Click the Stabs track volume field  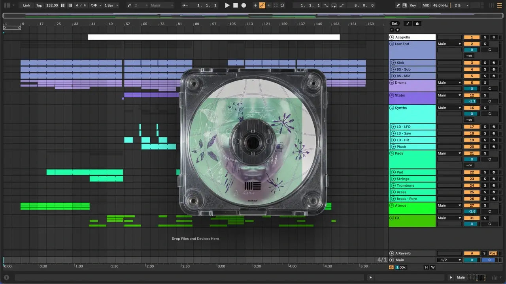coord(472,101)
